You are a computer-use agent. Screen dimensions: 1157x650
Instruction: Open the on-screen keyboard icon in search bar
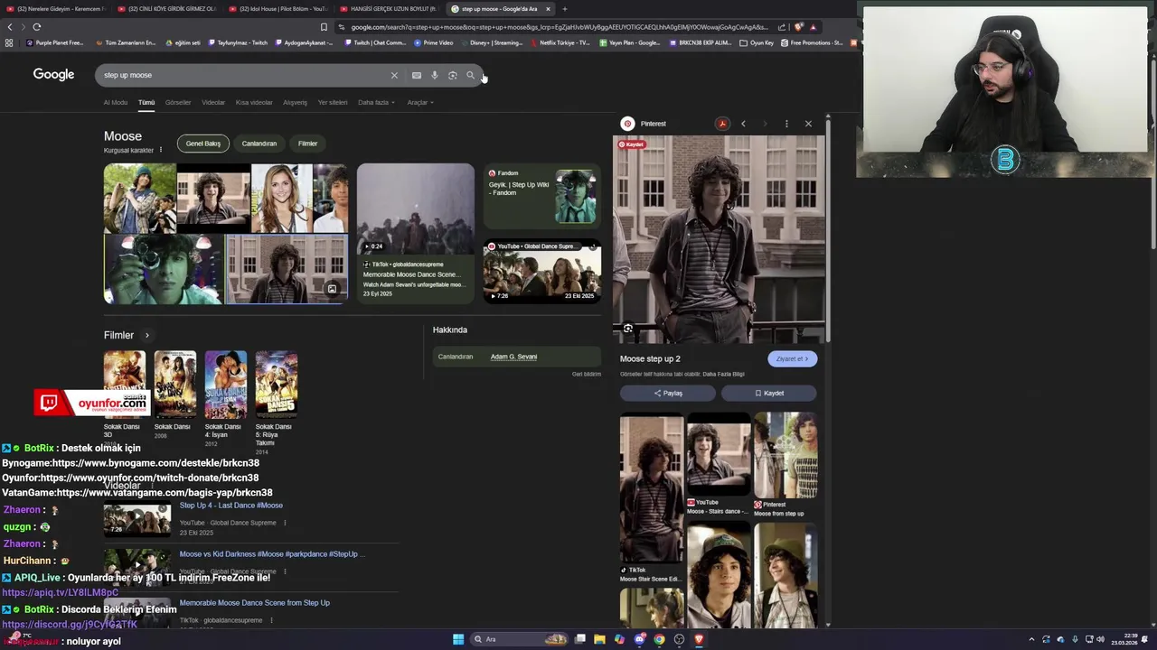pos(417,75)
